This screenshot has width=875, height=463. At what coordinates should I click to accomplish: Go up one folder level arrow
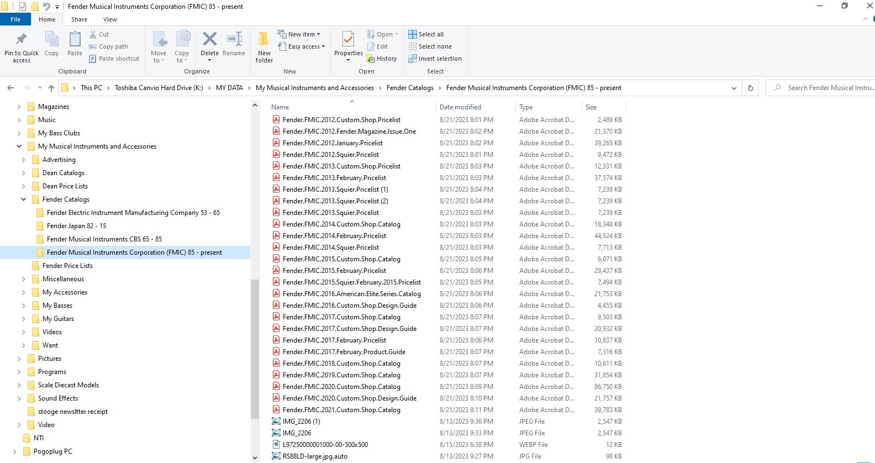click(51, 88)
